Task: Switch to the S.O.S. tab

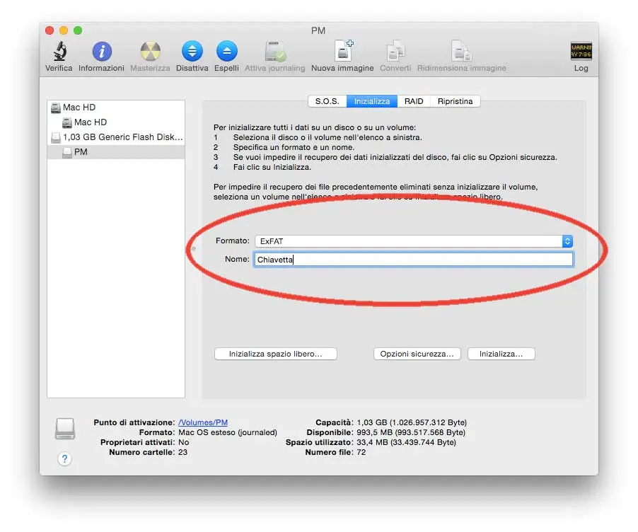Action: point(327,101)
